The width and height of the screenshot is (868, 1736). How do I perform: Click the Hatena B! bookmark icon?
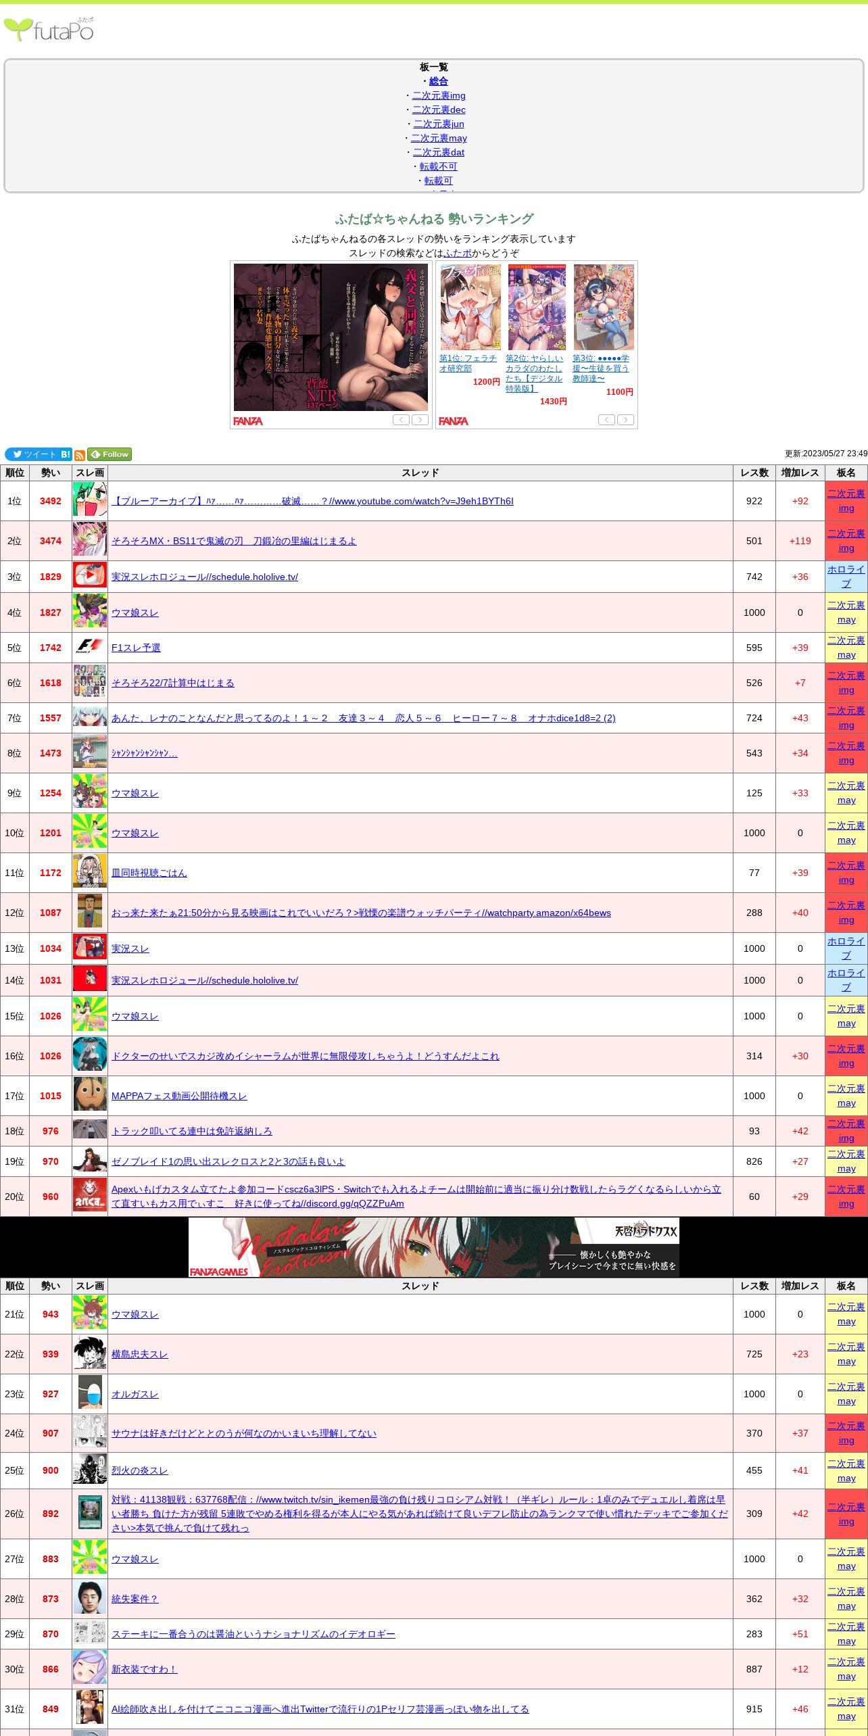pyautogui.click(x=66, y=454)
